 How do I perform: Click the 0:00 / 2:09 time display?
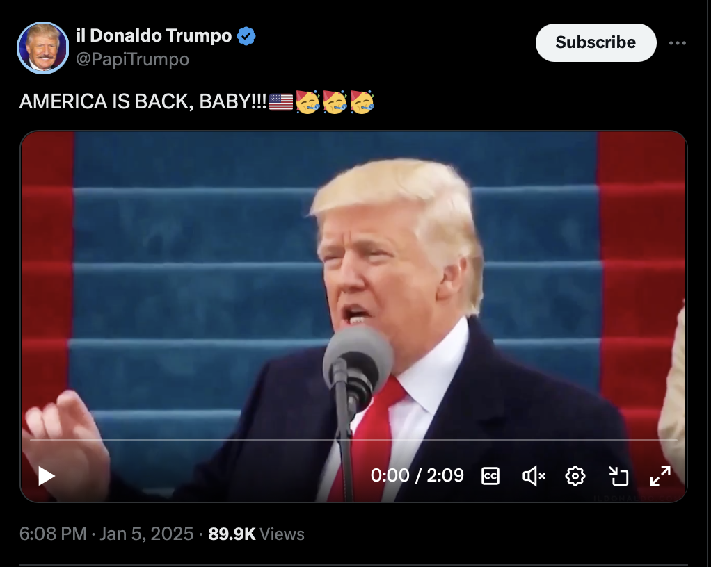417,475
